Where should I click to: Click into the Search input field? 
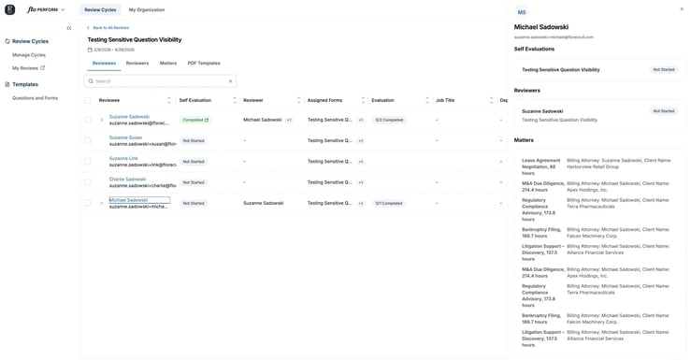160,81
